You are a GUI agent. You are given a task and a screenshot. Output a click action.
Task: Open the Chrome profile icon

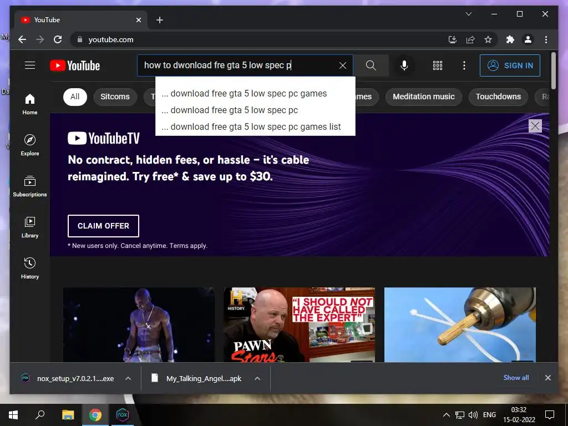[x=528, y=39]
